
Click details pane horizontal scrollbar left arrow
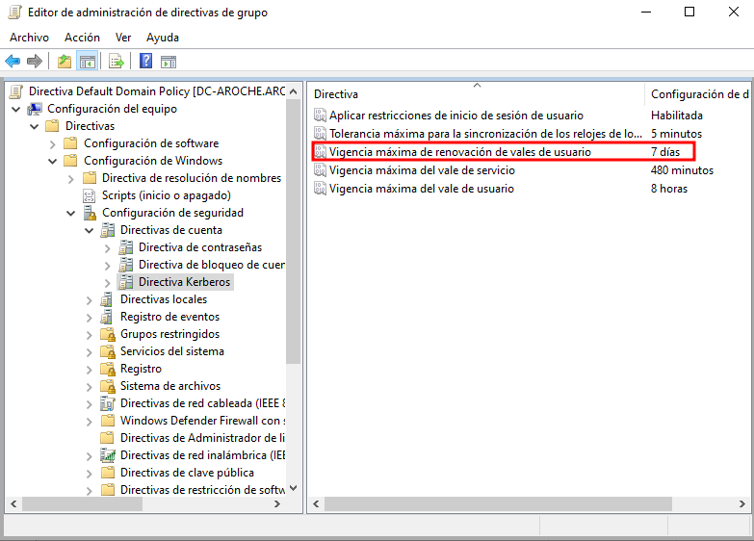316,504
